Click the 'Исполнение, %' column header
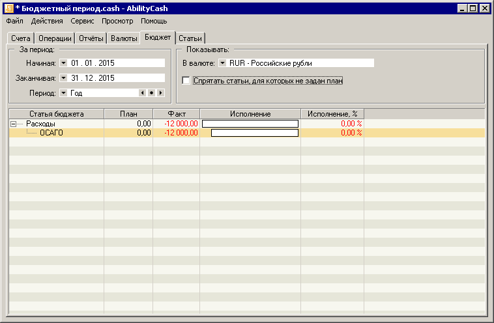 click(x=332, y=114)
